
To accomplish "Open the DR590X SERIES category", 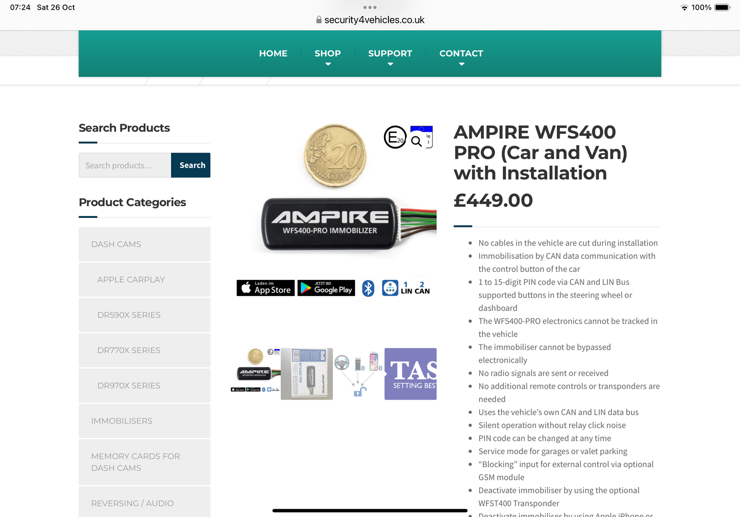I will pyautogui.click(x=144, y=315).
